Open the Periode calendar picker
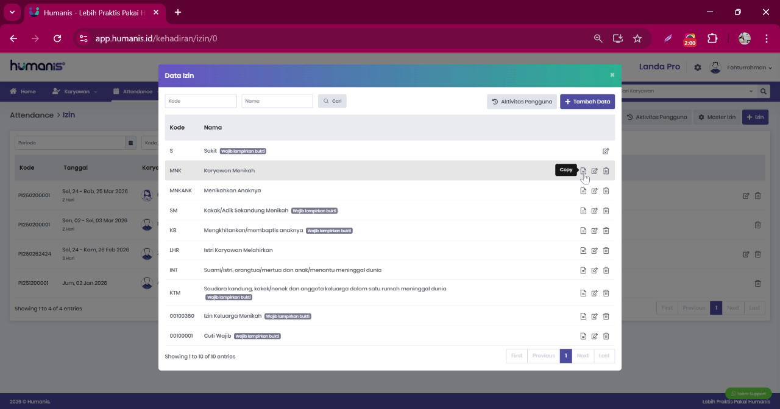The width and height of the screenshot is (780, 409). [x=130, y=143]
